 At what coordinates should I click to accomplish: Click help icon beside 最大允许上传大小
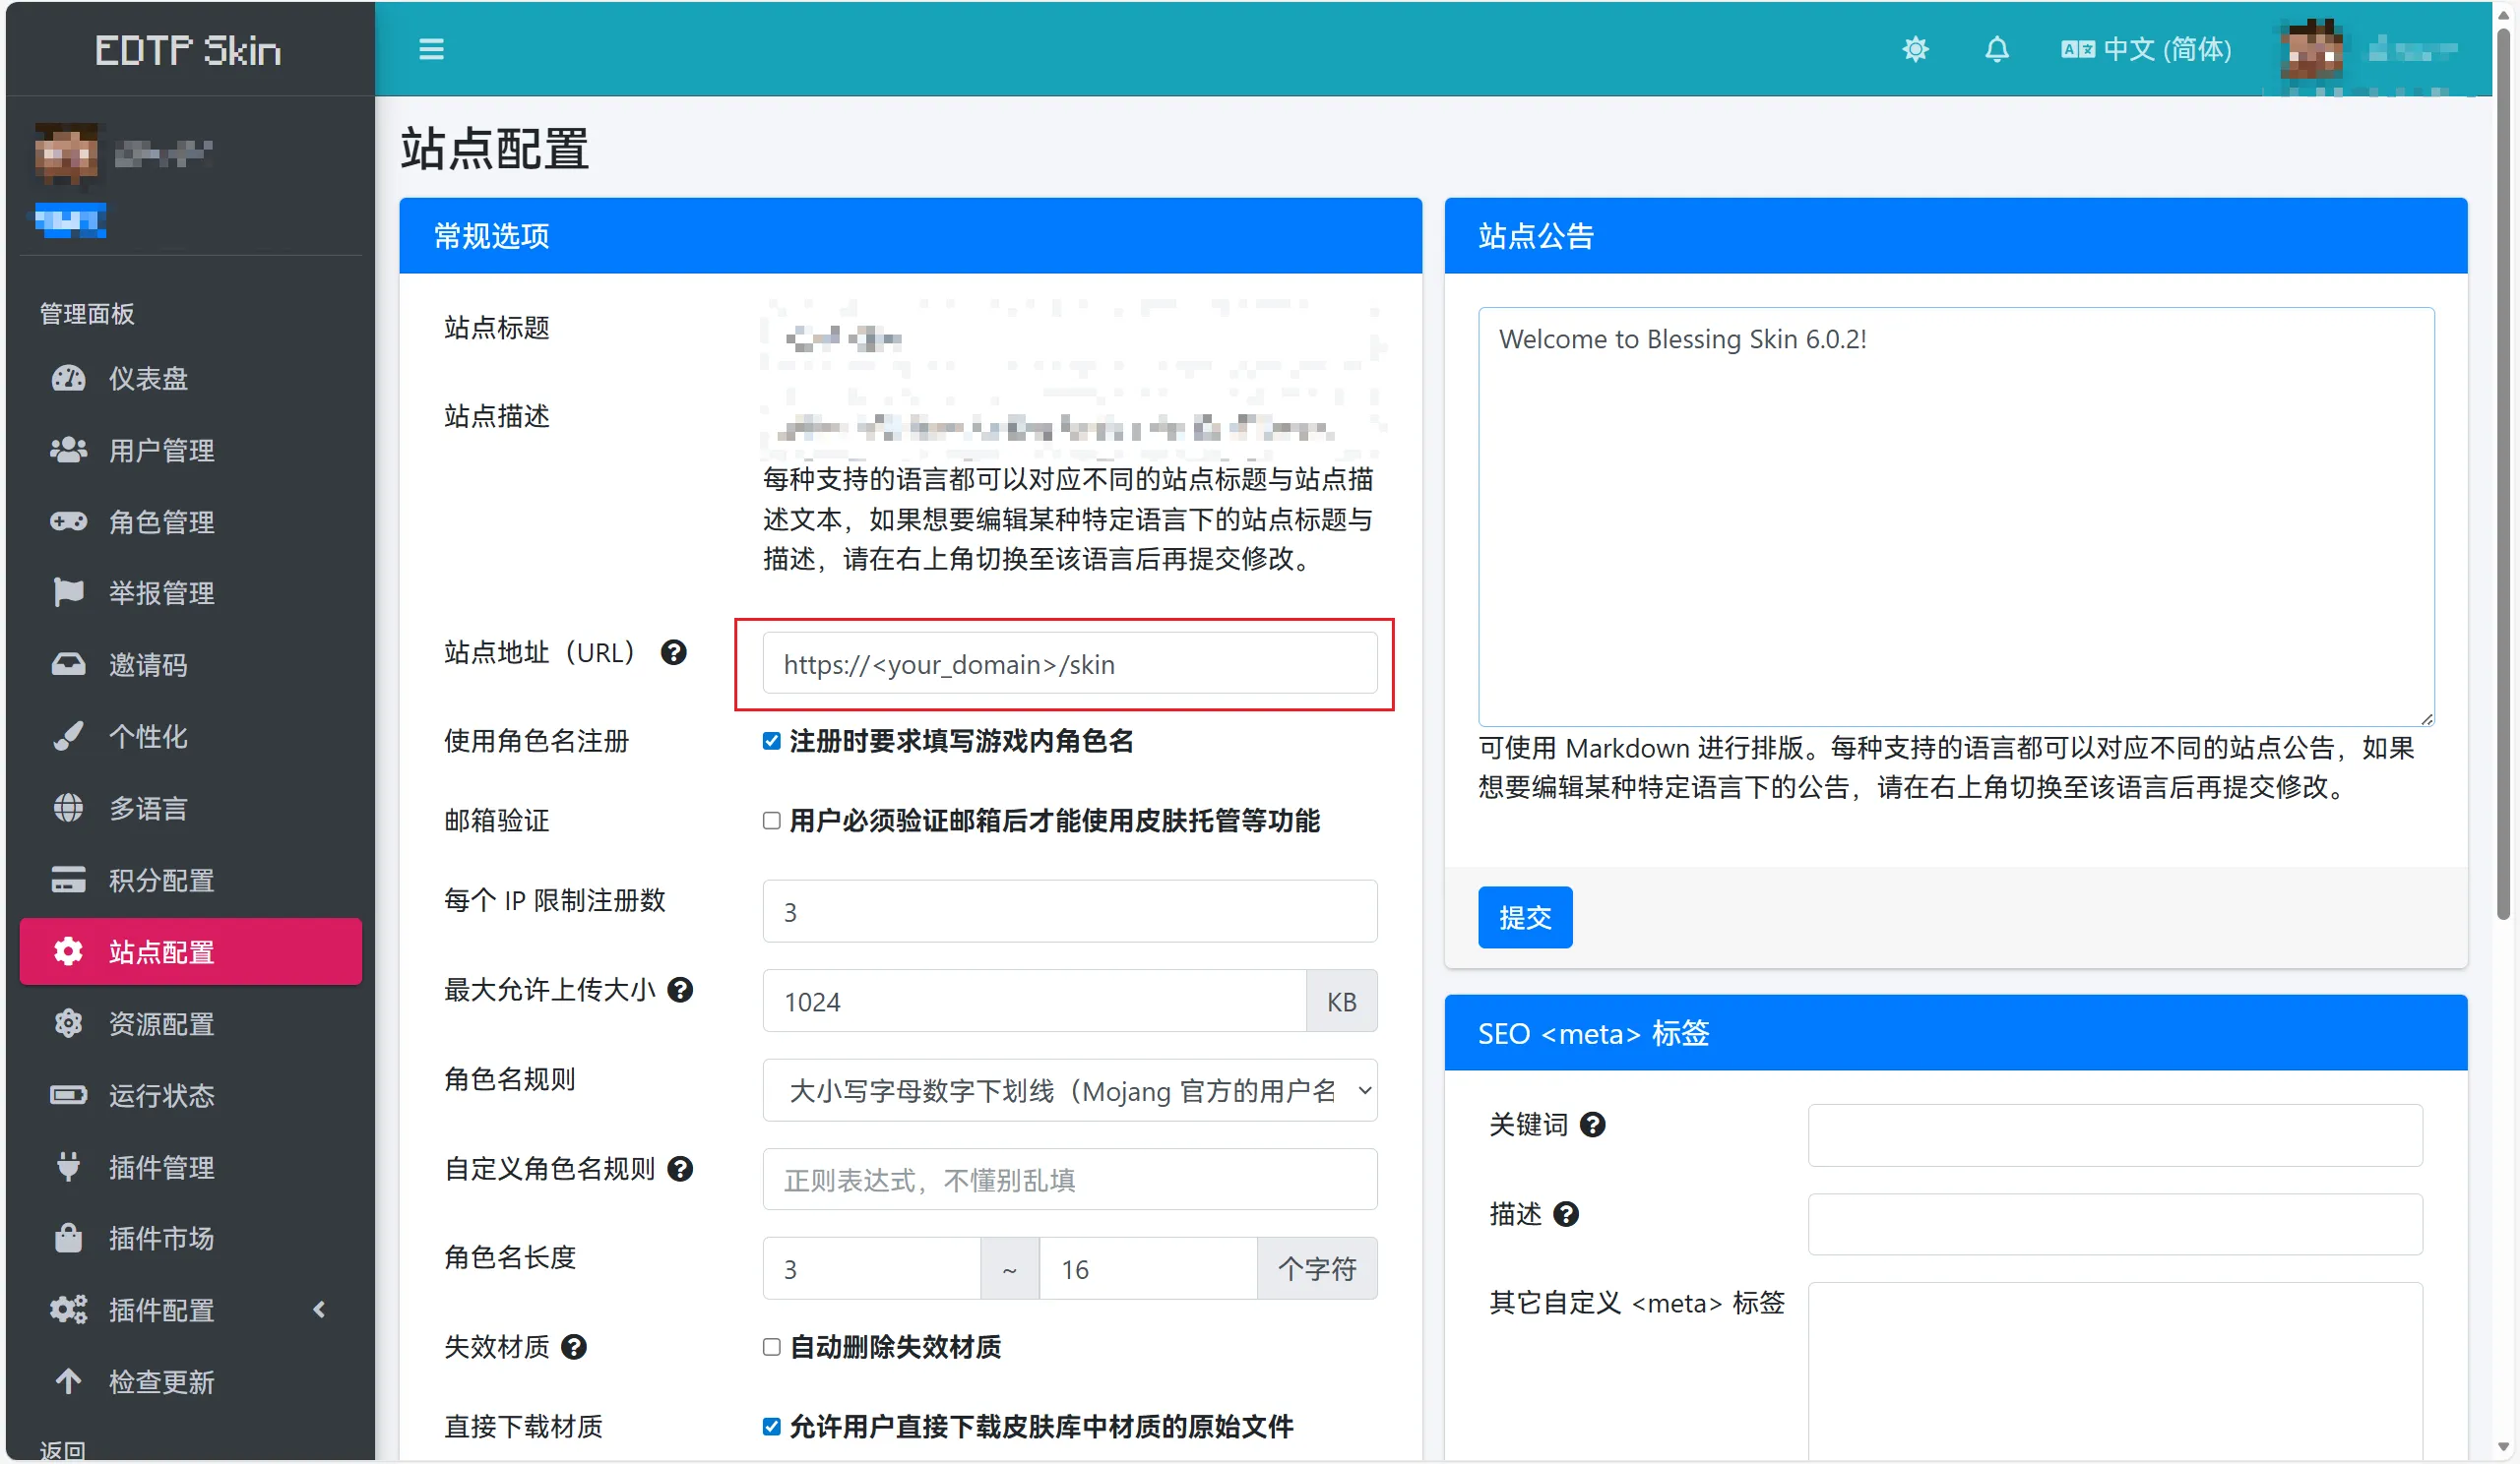click(x=680, y=990)
